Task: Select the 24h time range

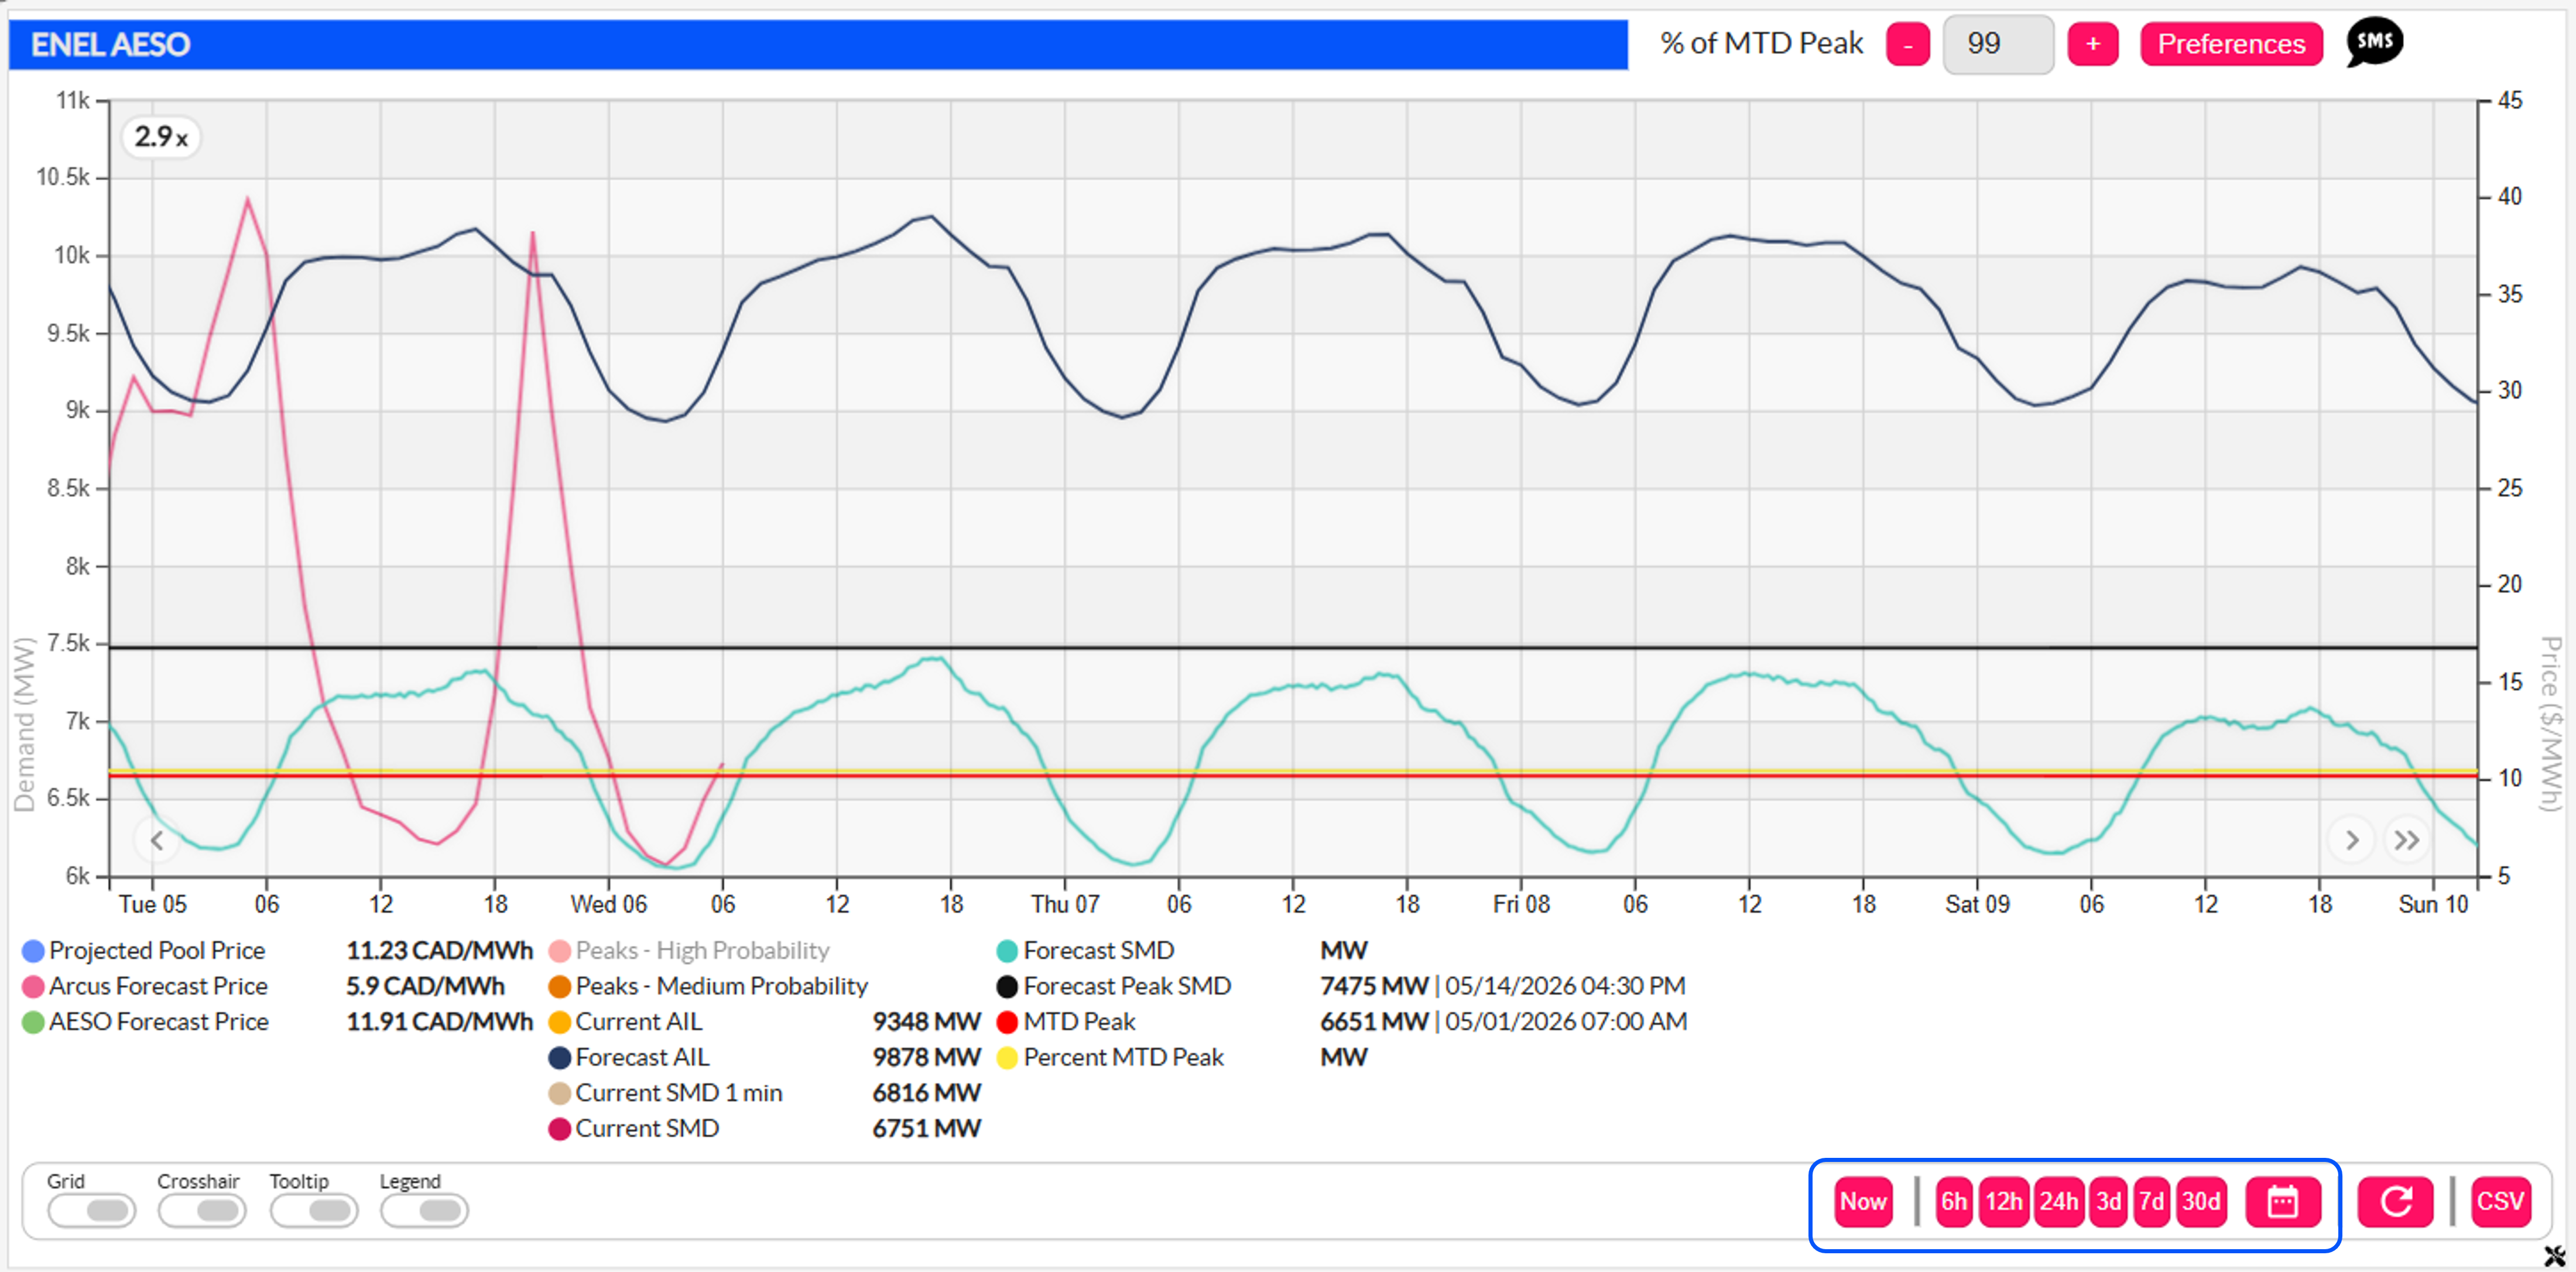Action: [2059, 1201]
